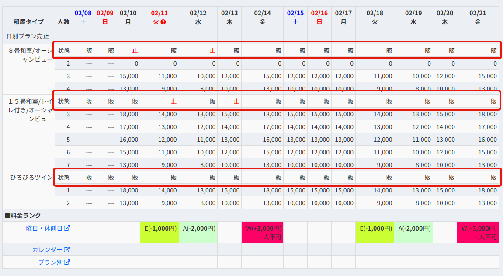Click the 02/16 日 column header
503x276 pixels.
(x=319, y=17)
